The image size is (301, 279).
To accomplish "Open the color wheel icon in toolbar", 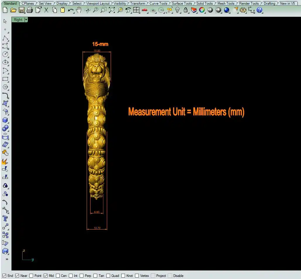I will pos(202,10).
